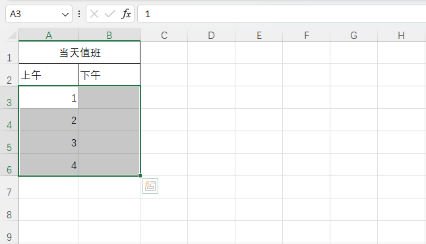Screen dimensions: 426x244
Task: Select row 4 header
Action: point(9,120)
